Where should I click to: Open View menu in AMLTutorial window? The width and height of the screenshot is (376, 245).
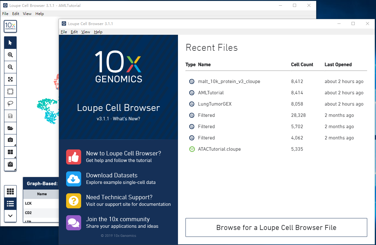(27, 14)
